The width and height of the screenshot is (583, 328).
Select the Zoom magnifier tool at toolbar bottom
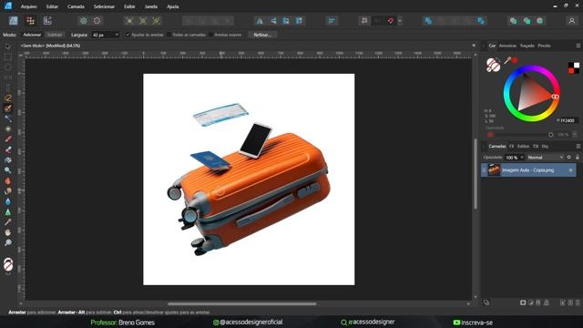(8, 243)
